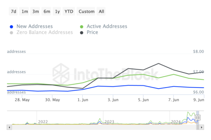Click the navigator scrollbar left arrow
The height and width of the screenshot is (140, 211).
8,127
